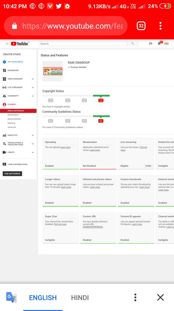Viewport: 174px width, 311px height.
Task: Open Learn more link under Custom thumbnails
Action: click(144, 187)
